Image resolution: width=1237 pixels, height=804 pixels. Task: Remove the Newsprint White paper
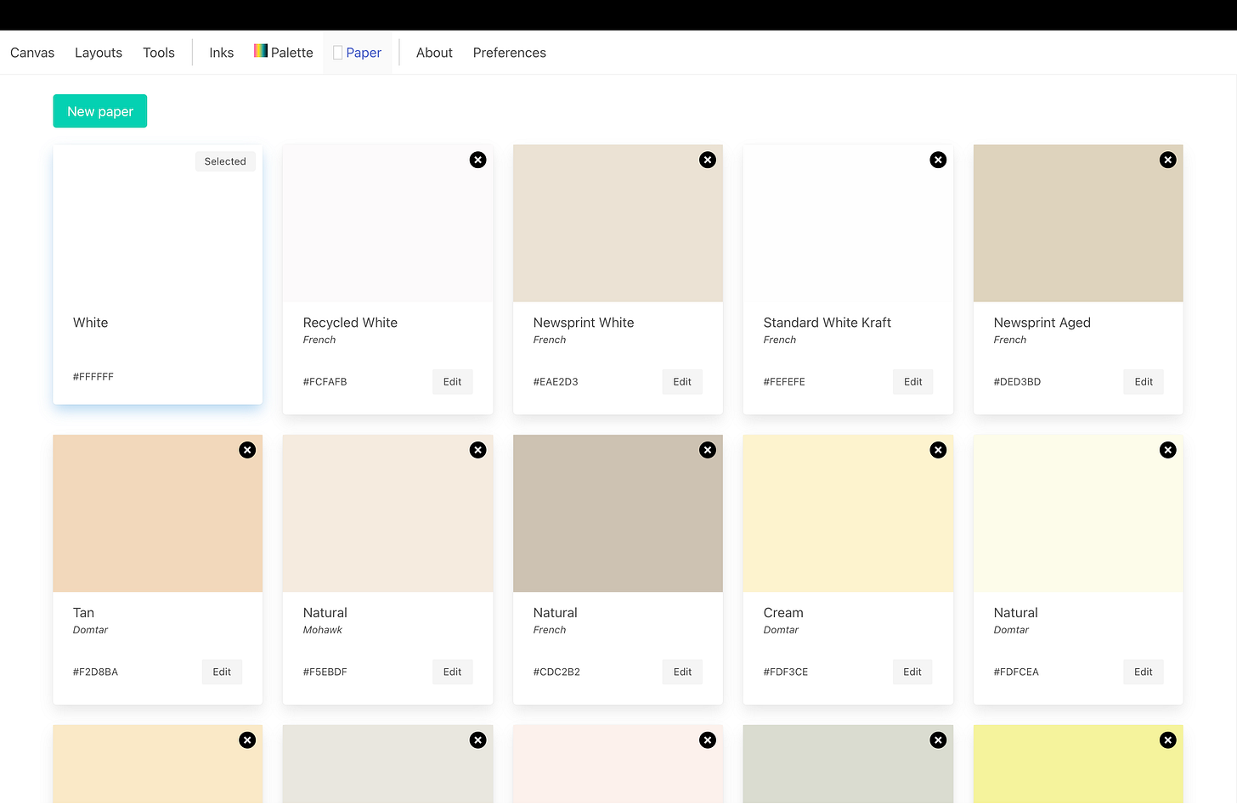[x=708, y=160]
